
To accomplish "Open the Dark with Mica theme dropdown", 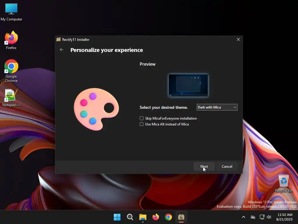I will coord(217,107).
